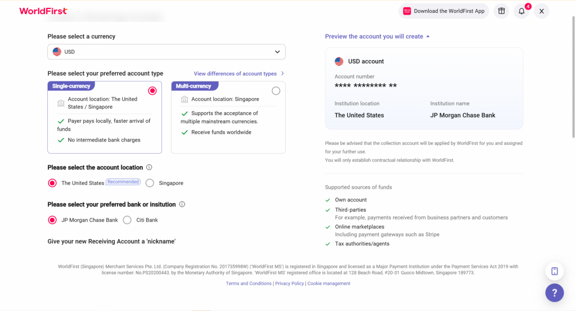Click Download the WorldFirst App button

[443, 11]
